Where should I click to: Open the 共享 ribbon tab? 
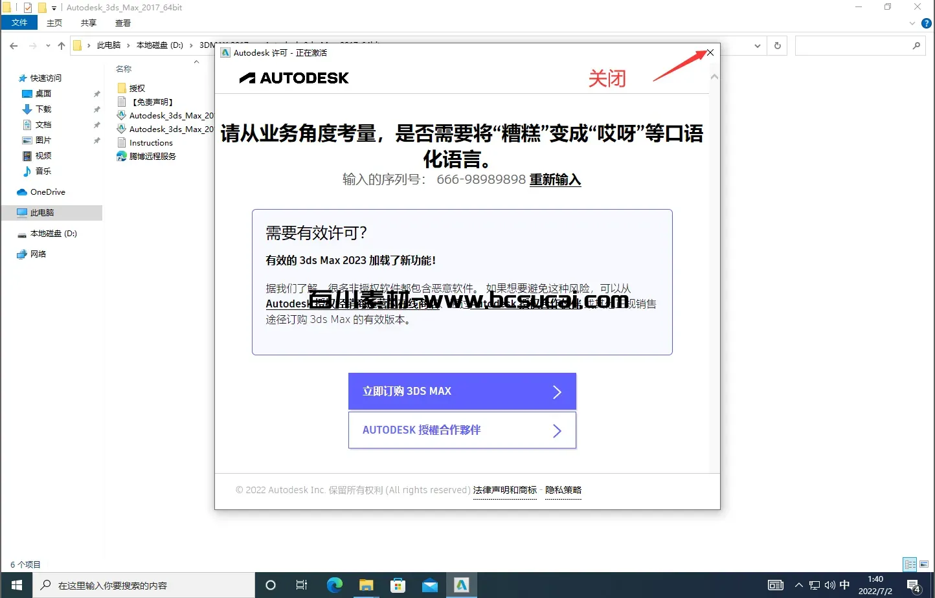(89, 23)
